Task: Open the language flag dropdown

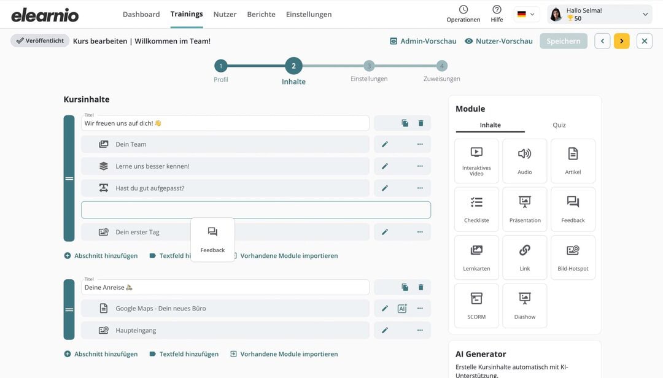Action: (527, 14)
